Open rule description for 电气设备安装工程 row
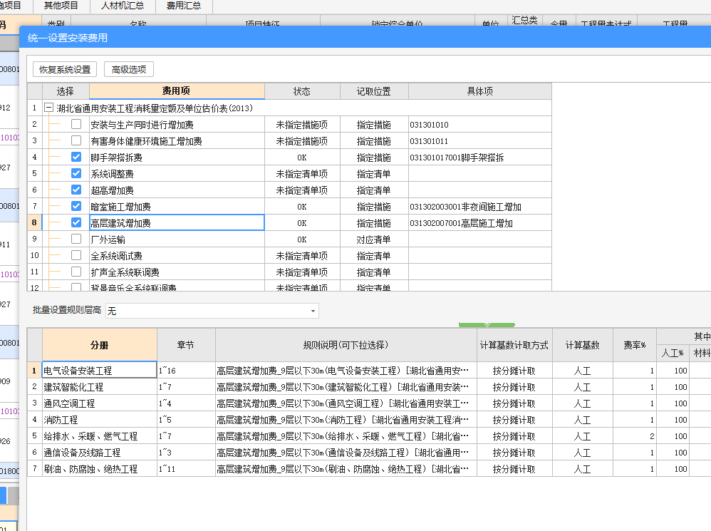 click(346, 371)
